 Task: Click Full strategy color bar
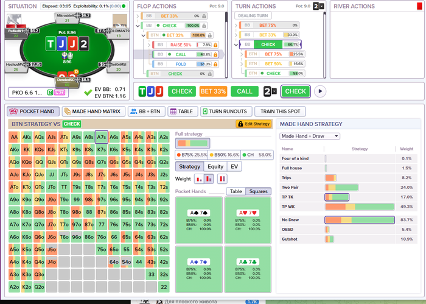(193, 143)
